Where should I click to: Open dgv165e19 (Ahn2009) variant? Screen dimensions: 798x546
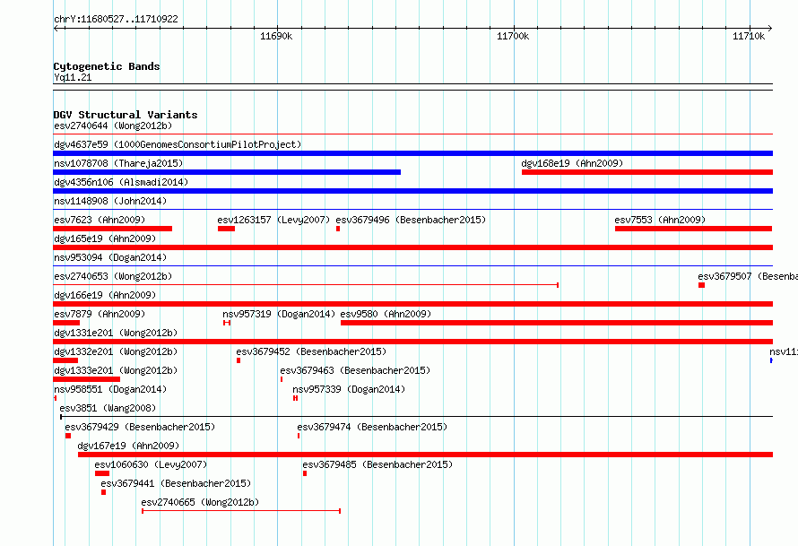pyautogui.click(x=105, y=238)
